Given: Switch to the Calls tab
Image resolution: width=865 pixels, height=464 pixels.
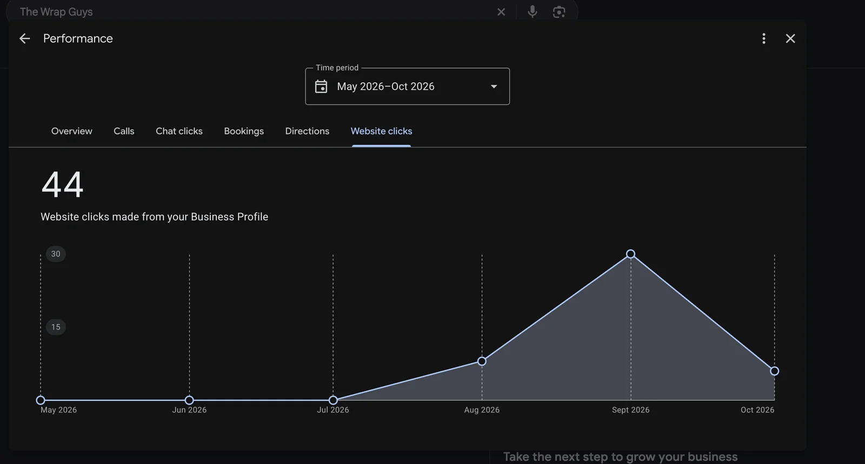Looking at the screenshot, I should 124,131.
